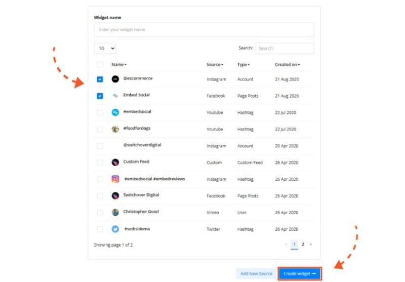Check the @switchoverdigital checkbox
The width and height of the screenshot is (405, 282).
click(x=100, y=146)
